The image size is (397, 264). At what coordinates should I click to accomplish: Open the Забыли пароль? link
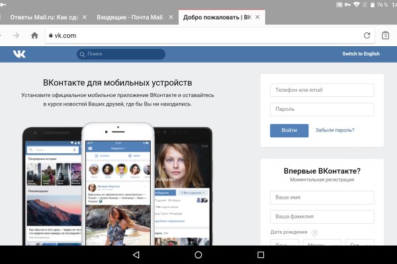pos(335,131)
